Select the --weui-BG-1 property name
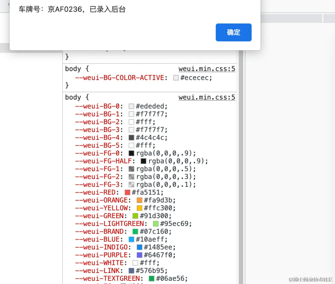This screenshot has height=284, width=335. (x=97, y=114)
